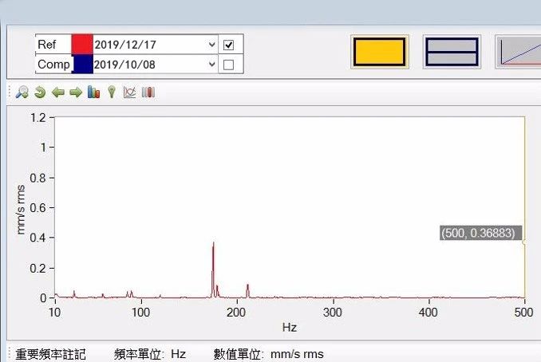Open the Ref date dropdown
This screenshot has width=541, height=362.
pos(211,45)
